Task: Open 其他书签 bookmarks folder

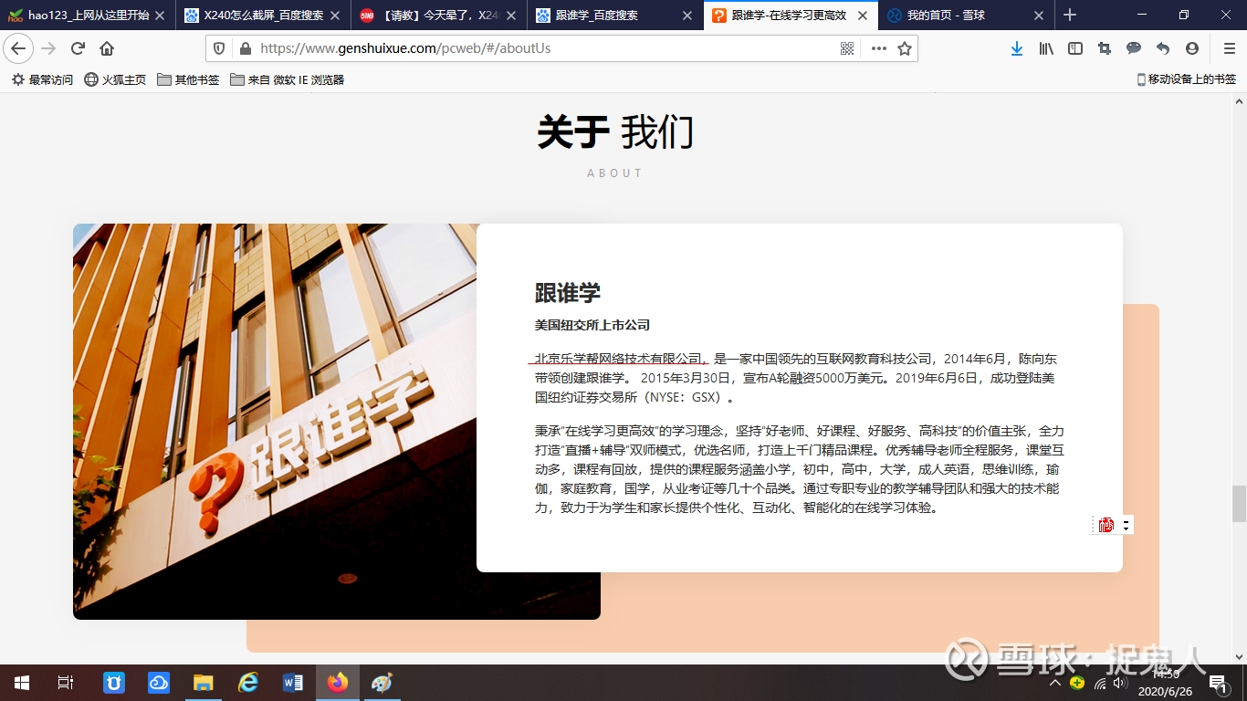Action: click(x=188, y=79)
